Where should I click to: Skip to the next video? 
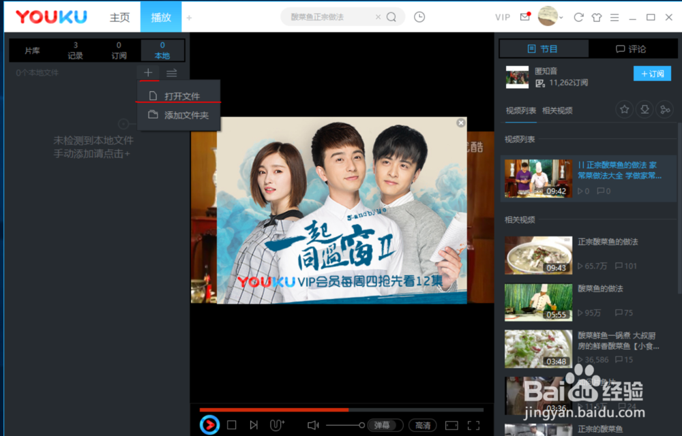pyautogui.click(x=254, y=425)
